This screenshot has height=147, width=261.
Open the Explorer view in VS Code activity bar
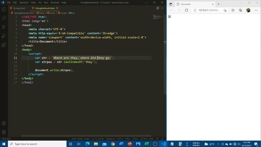pos(4,9)
